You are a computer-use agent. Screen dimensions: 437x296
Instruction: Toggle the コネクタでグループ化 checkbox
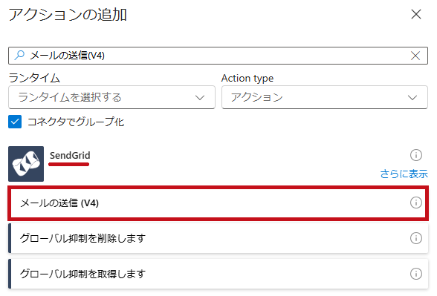15,122
